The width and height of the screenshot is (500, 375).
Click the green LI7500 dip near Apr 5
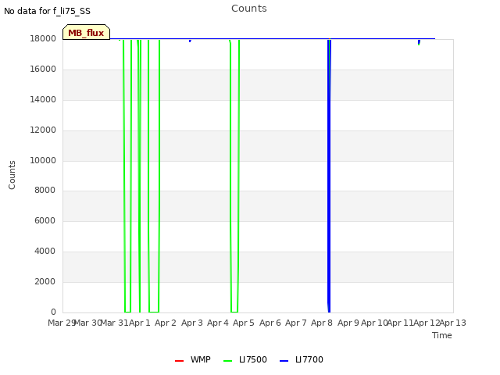pos(234,175)
